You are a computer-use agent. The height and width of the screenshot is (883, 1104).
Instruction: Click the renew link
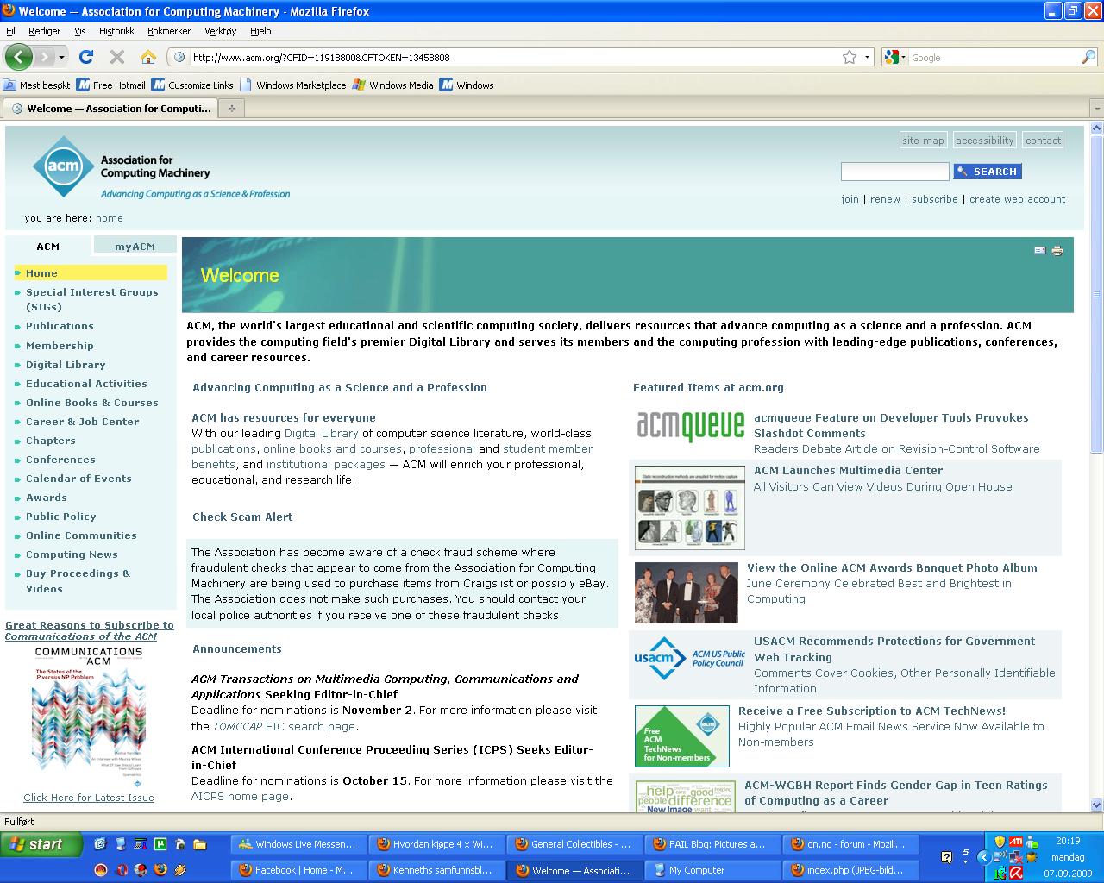pyautogui.click(x=885, y=199)
